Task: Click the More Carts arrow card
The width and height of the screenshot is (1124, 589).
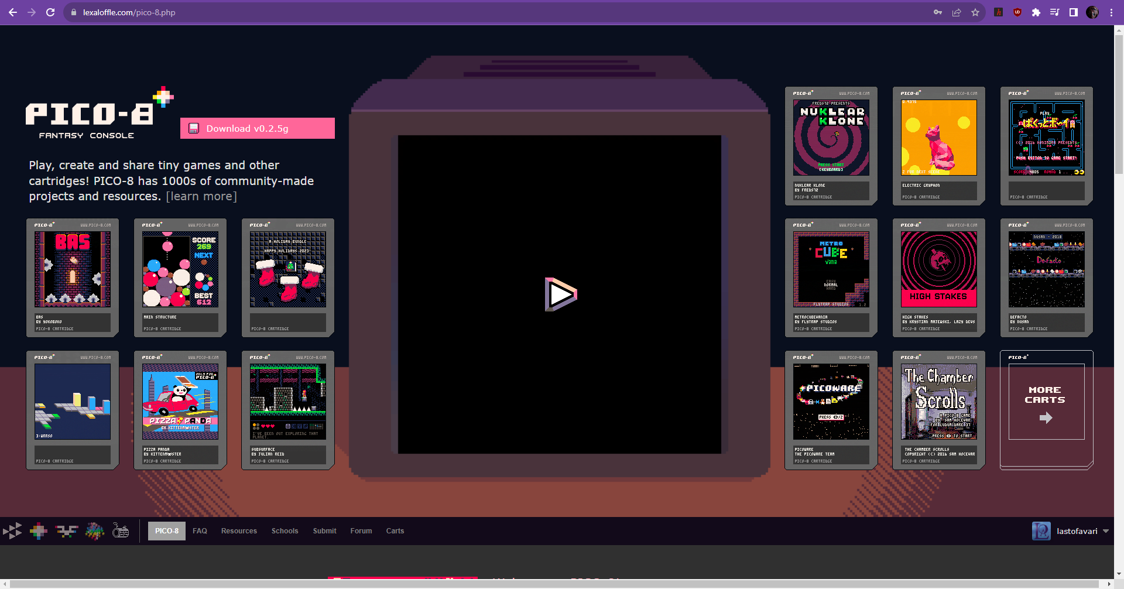Action: tap(1047, 410)
